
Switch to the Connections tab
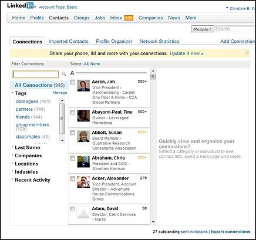coord(27,42)
